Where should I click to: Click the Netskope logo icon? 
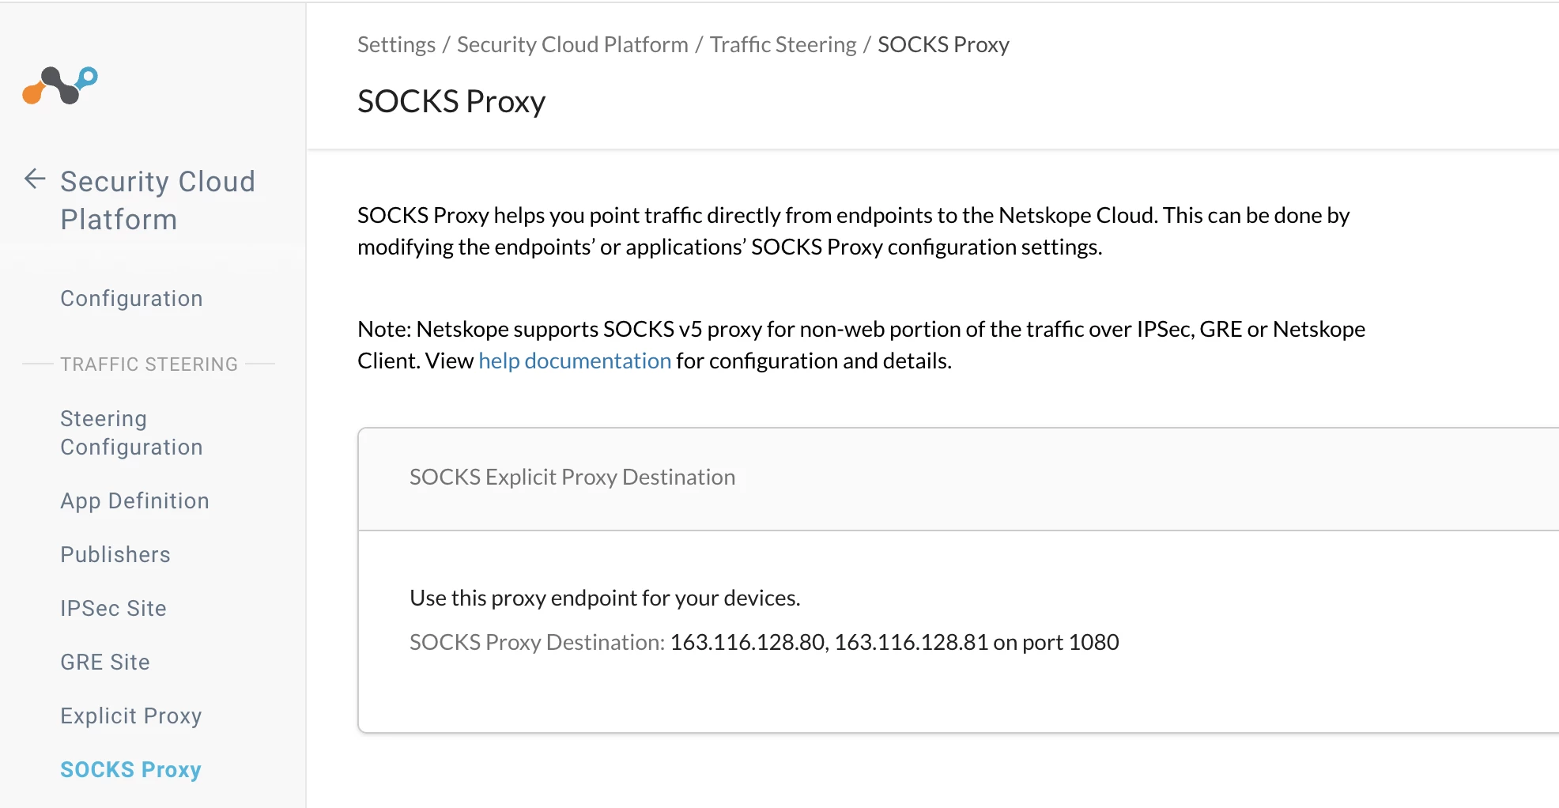(x=60, y=85)
